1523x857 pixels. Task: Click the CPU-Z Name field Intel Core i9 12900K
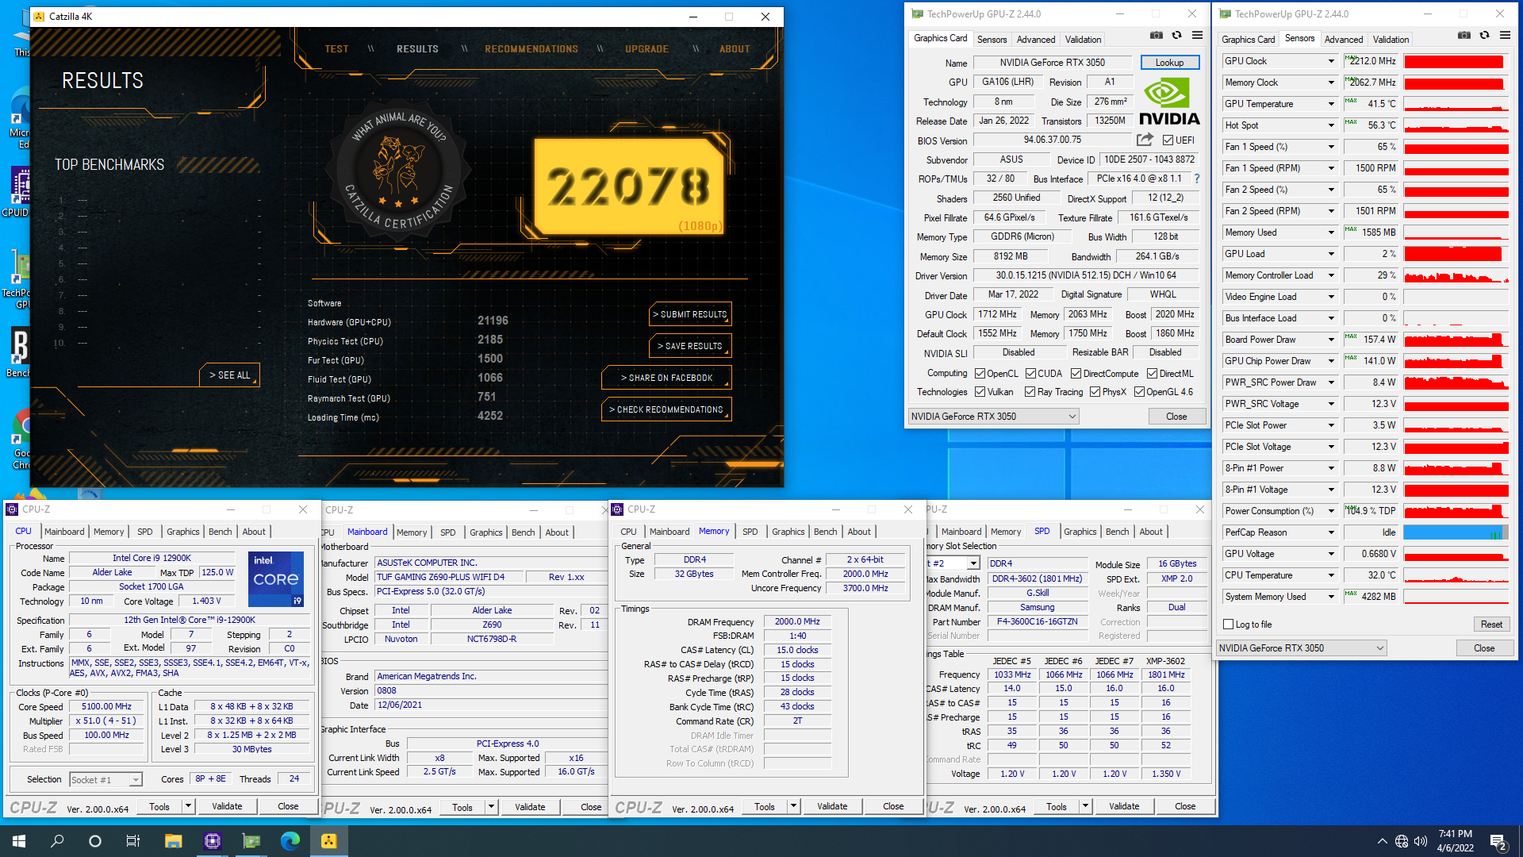(x=152, y=559)
